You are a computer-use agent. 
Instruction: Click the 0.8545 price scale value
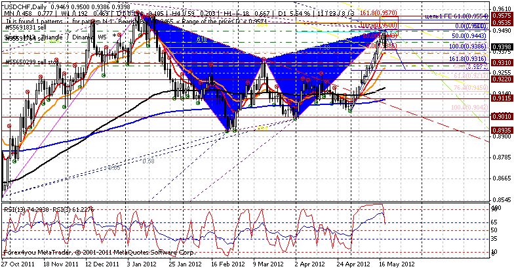click(502, 199)
